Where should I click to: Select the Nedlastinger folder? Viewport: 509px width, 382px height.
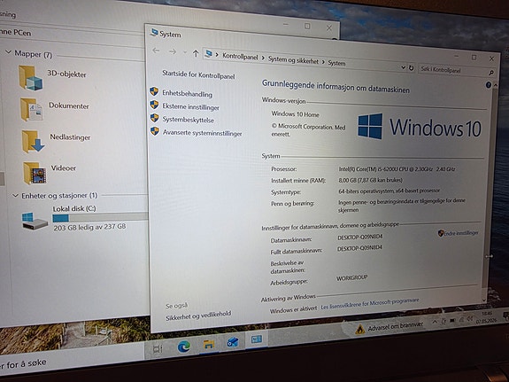click(x=56, y=140)
